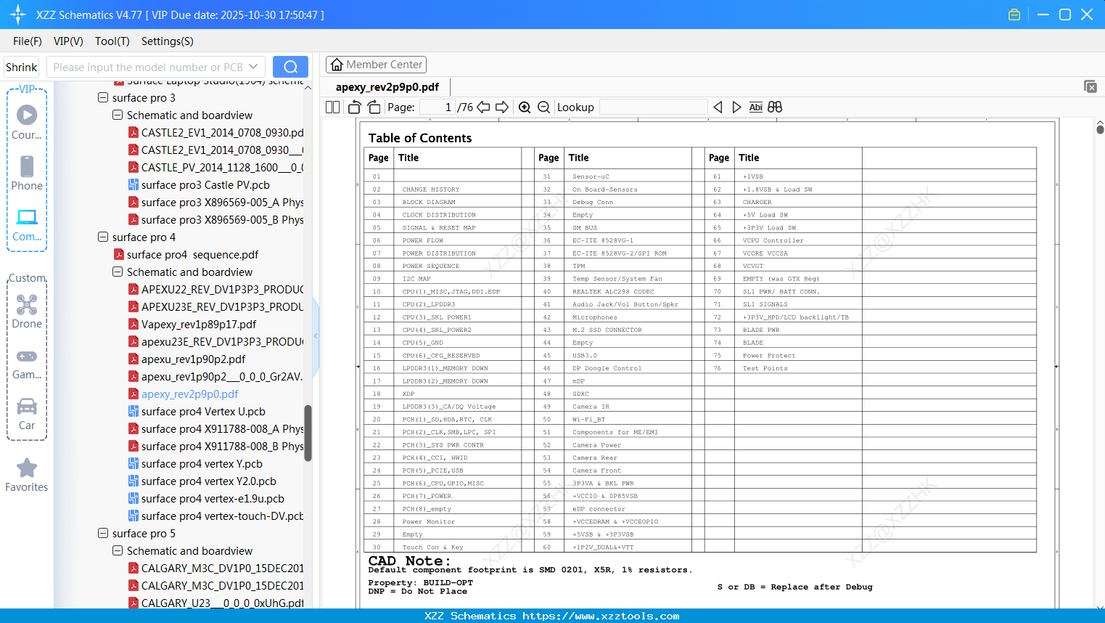Toggle the Abi whole-word match icon
Viewport: 1105px width, 623px height.
[x=755, y=107]
